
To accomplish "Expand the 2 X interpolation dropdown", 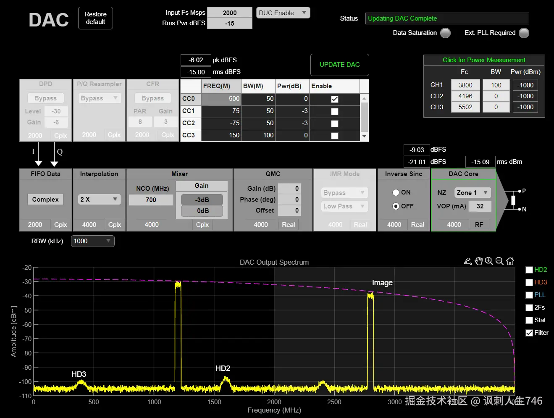I will pyautogui.click(x=100, y=199).
